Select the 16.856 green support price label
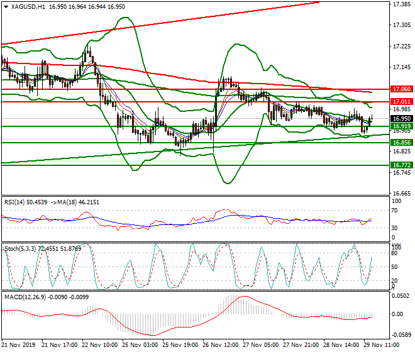Image resolution: width=415 pixels, height=352 pixels. [402, 143]
